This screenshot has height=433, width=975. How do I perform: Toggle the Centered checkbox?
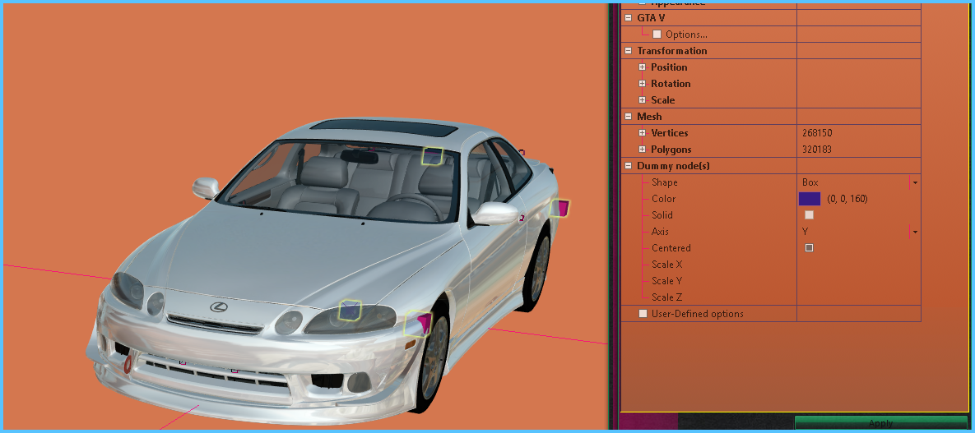click(809, 248)
